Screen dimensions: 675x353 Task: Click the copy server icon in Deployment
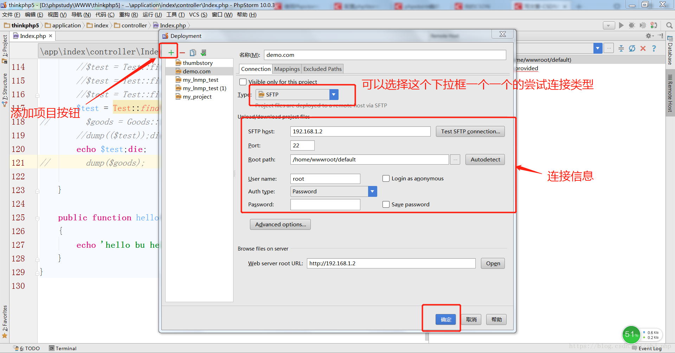coord(193,53)
